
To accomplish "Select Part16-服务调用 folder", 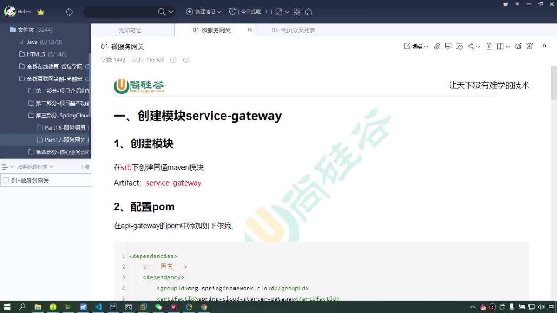I will tap(46, 127).
